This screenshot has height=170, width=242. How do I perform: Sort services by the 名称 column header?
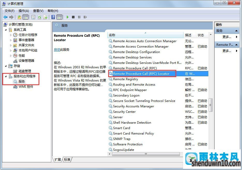pyautogui.click(x=145, y=35)
